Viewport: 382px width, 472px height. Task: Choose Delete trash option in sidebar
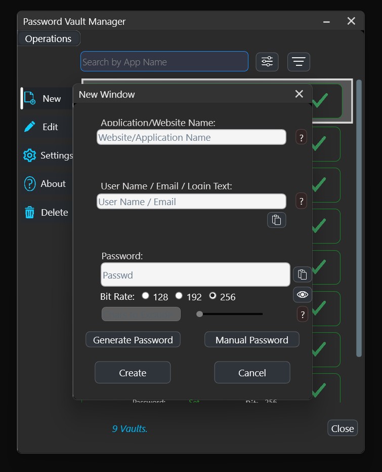[47, 212]
